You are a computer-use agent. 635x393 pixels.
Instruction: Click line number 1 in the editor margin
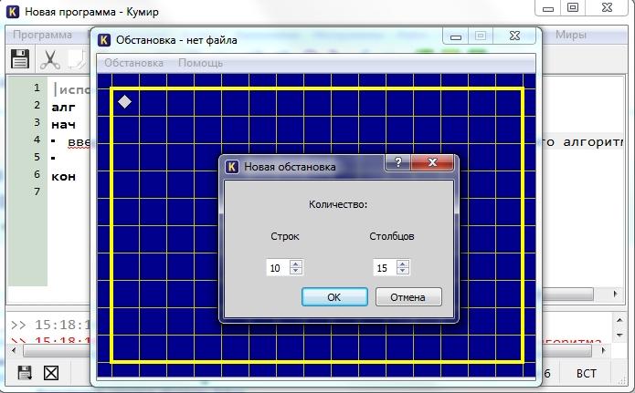[37, 88]
